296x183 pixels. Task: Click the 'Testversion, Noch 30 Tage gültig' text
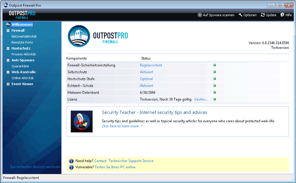[x=166, y=99]
